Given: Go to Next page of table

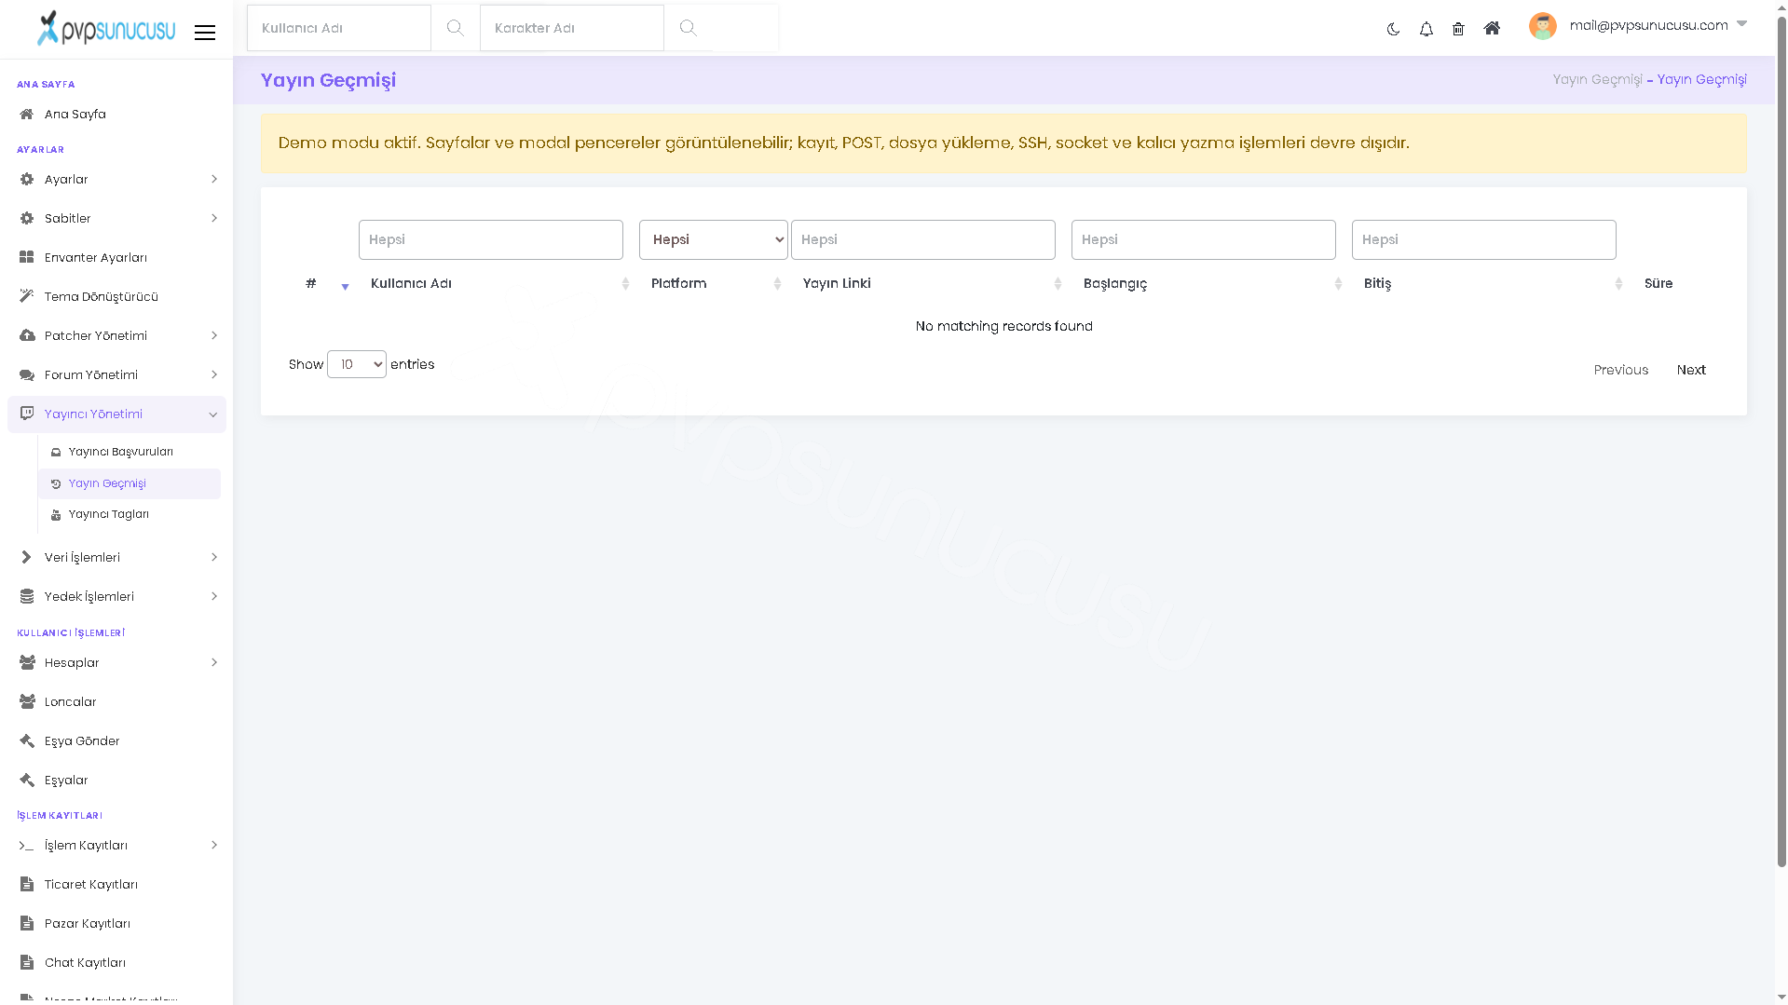Looking at the screenshot, I should pyautogui.click(x=1691, y=370).
